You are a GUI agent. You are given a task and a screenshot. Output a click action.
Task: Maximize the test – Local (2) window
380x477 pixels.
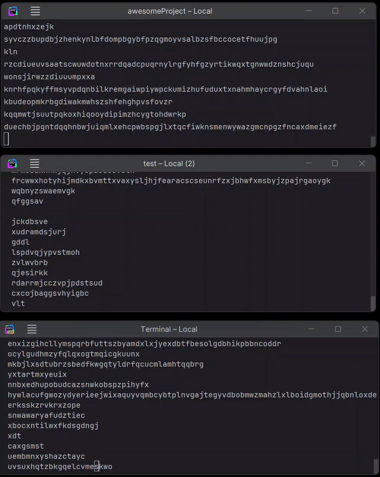[x=335, y=164]
